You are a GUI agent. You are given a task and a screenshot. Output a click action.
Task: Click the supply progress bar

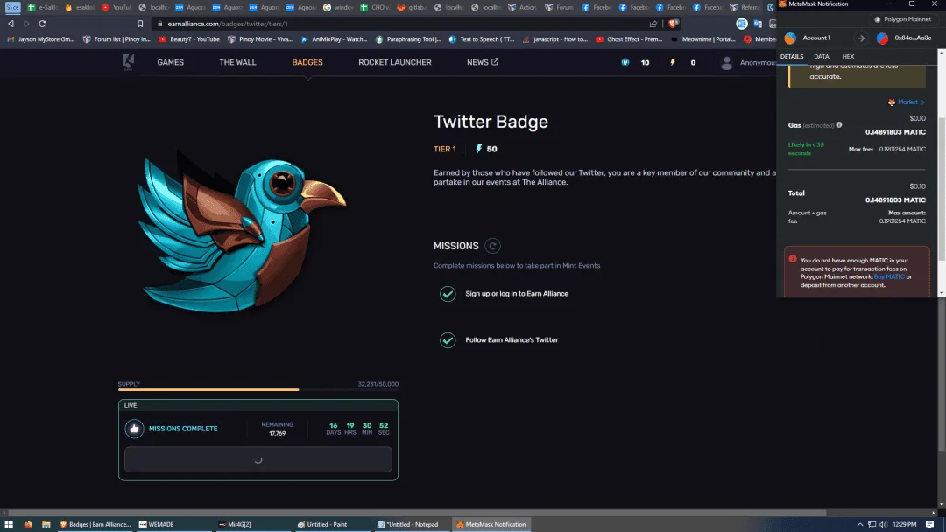point(258,389)
